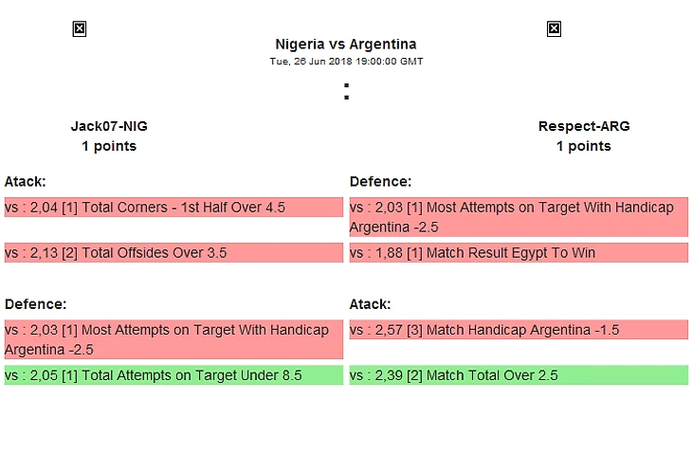Screen dimensions: 692x455
Task: Select Match Handicap Argentina -1.5 row
Action: [x=519, y=330]
